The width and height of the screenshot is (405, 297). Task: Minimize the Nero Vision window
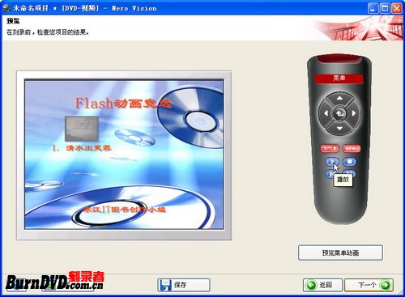373,8
